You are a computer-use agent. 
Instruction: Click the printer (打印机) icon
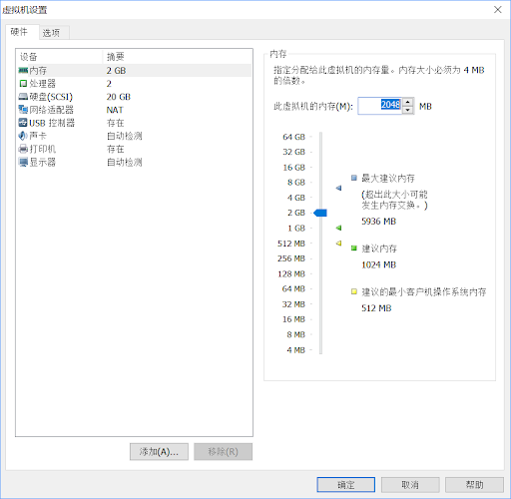23,149
